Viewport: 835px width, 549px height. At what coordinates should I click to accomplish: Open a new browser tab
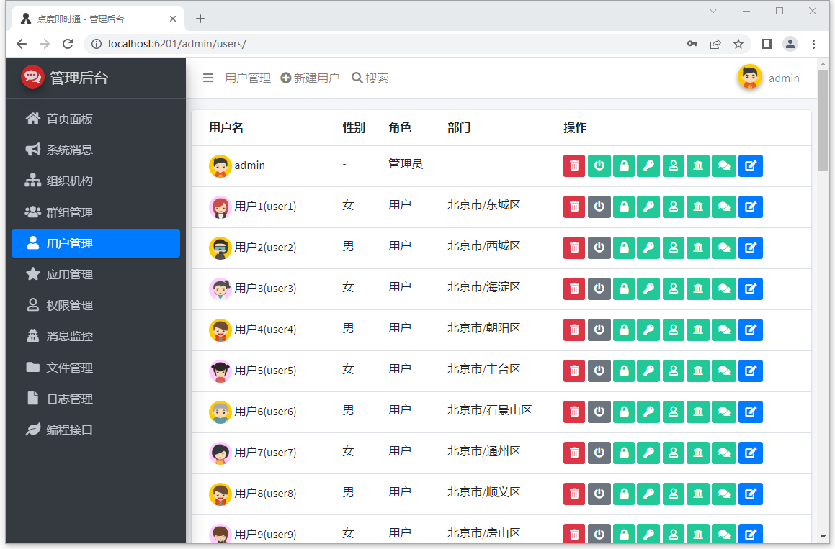point(200,19)
